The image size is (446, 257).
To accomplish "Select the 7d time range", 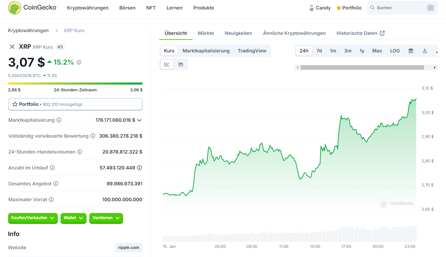I will pyautogui.click(x=319, y=51).
